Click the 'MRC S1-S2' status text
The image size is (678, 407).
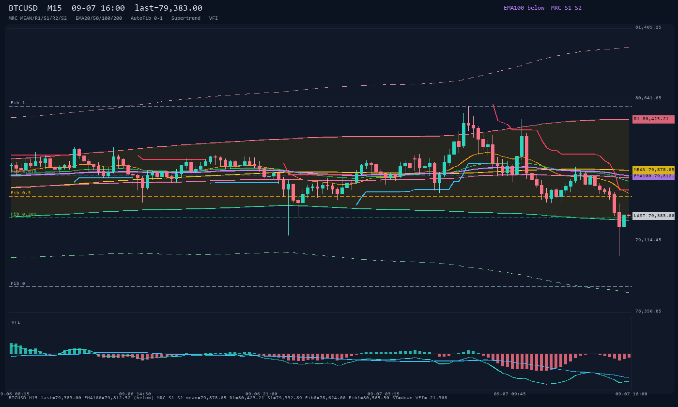pos(566,8)
